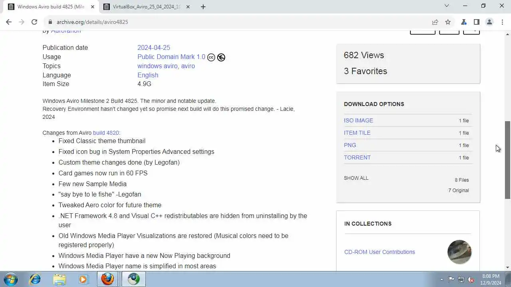
Task: Download the PNG file
Action: click(x=350, y=145)
